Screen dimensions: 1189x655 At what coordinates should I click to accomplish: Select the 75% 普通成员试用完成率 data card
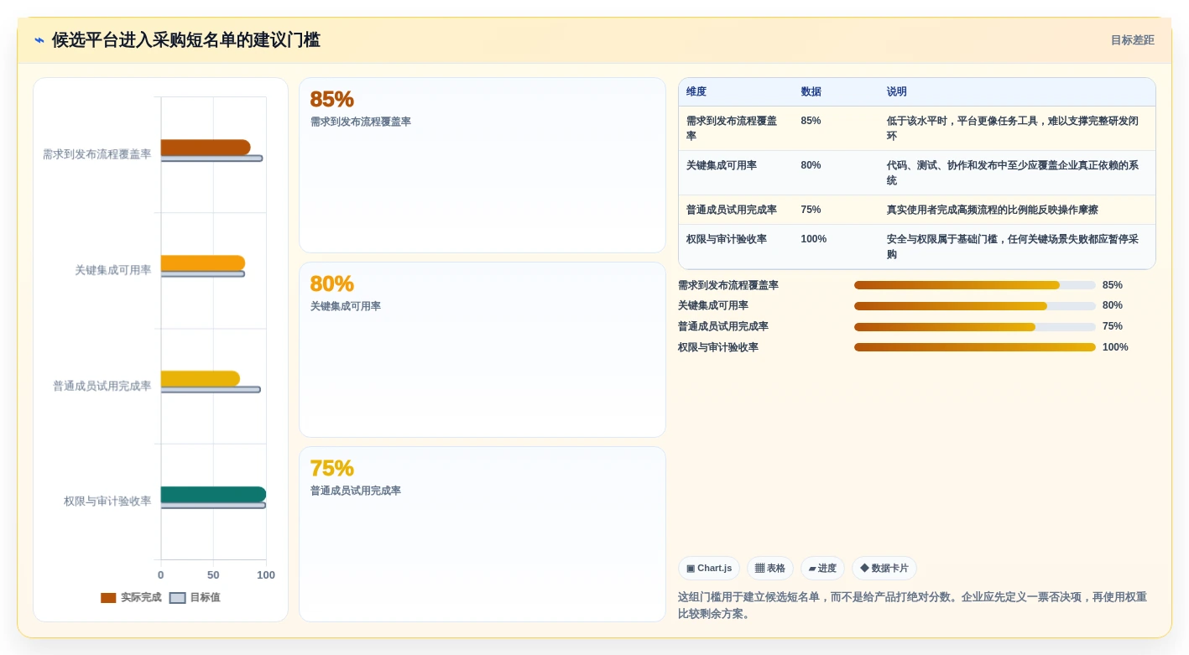point(482,534)
